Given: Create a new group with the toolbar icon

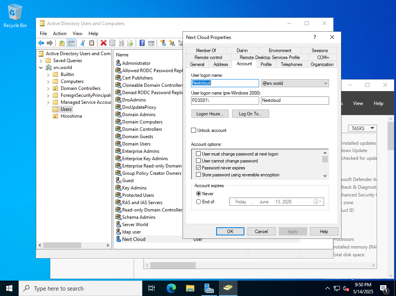Looking at the screenshot, I should coord(172,43).
